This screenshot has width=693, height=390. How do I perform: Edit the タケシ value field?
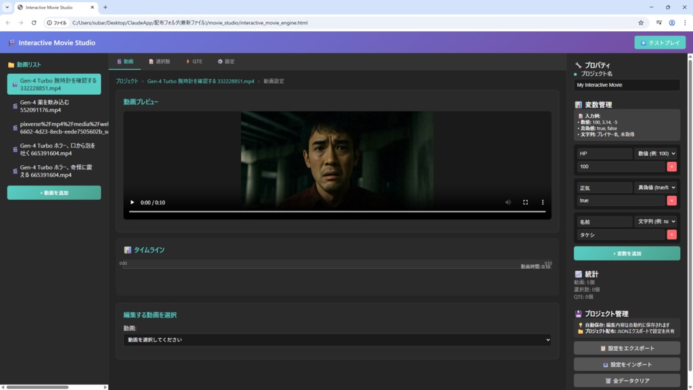click(621, 235)
